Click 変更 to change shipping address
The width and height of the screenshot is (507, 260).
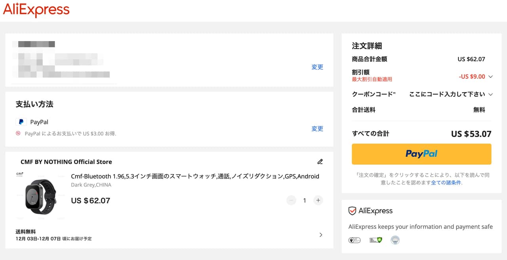coord(317,67)
